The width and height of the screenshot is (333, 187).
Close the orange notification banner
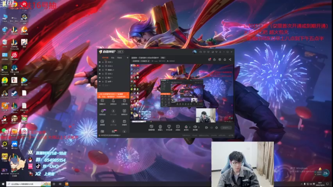[x=127, y=94]
